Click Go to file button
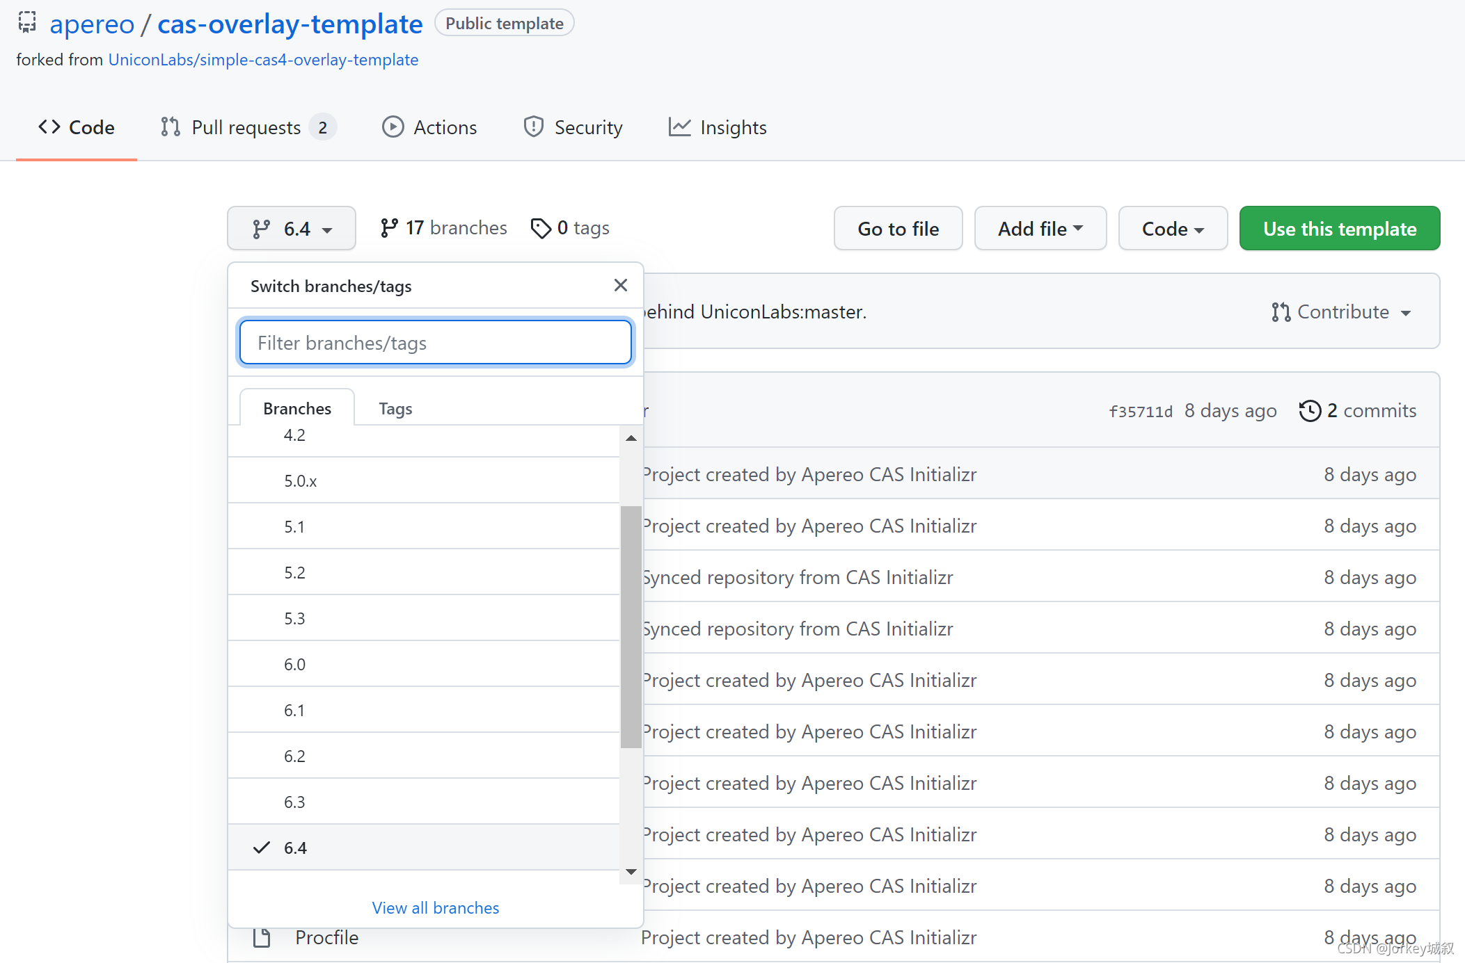 coord(897,228)
